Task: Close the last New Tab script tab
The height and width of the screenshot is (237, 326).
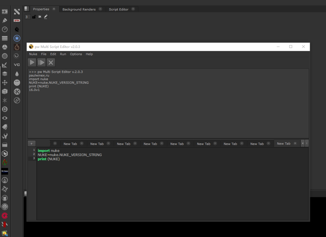Action: point(295,144)
